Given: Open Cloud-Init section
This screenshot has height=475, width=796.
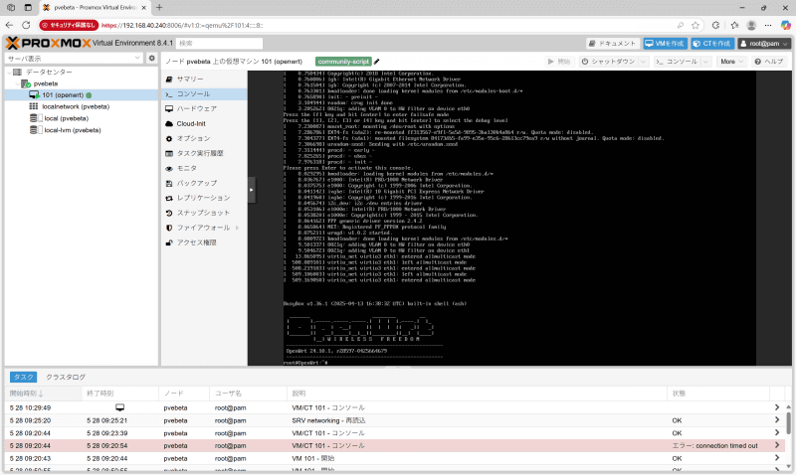Looking at the screenshot, I should coord(191,123).
